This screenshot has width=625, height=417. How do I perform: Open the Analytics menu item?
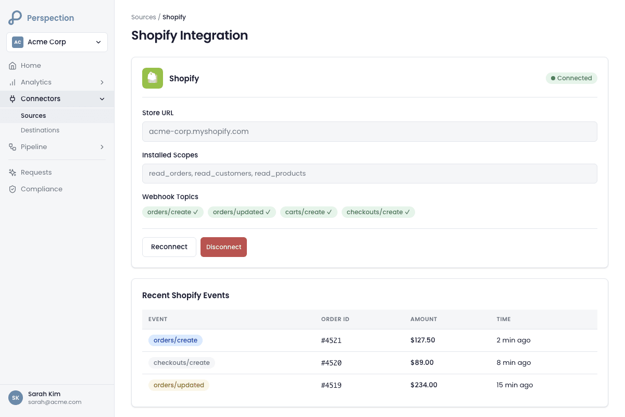pyautogui.click(x=57, y=82)
